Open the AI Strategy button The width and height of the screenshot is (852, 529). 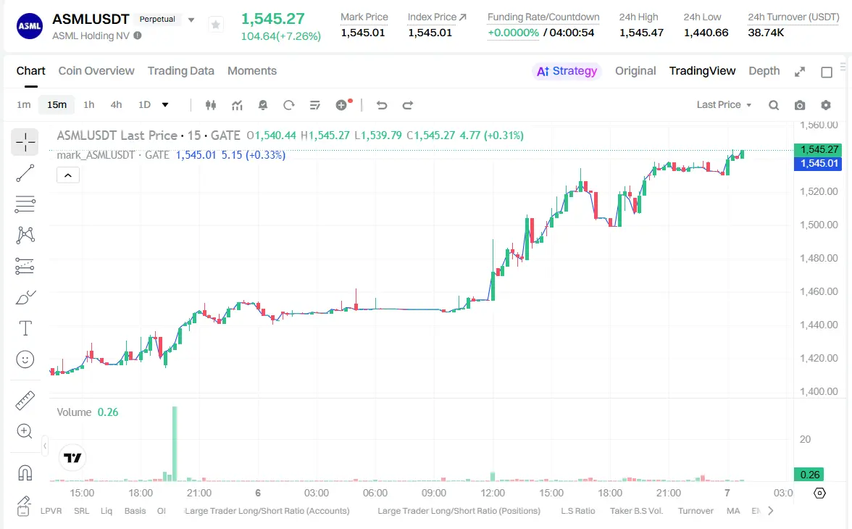tap(567, 71)
